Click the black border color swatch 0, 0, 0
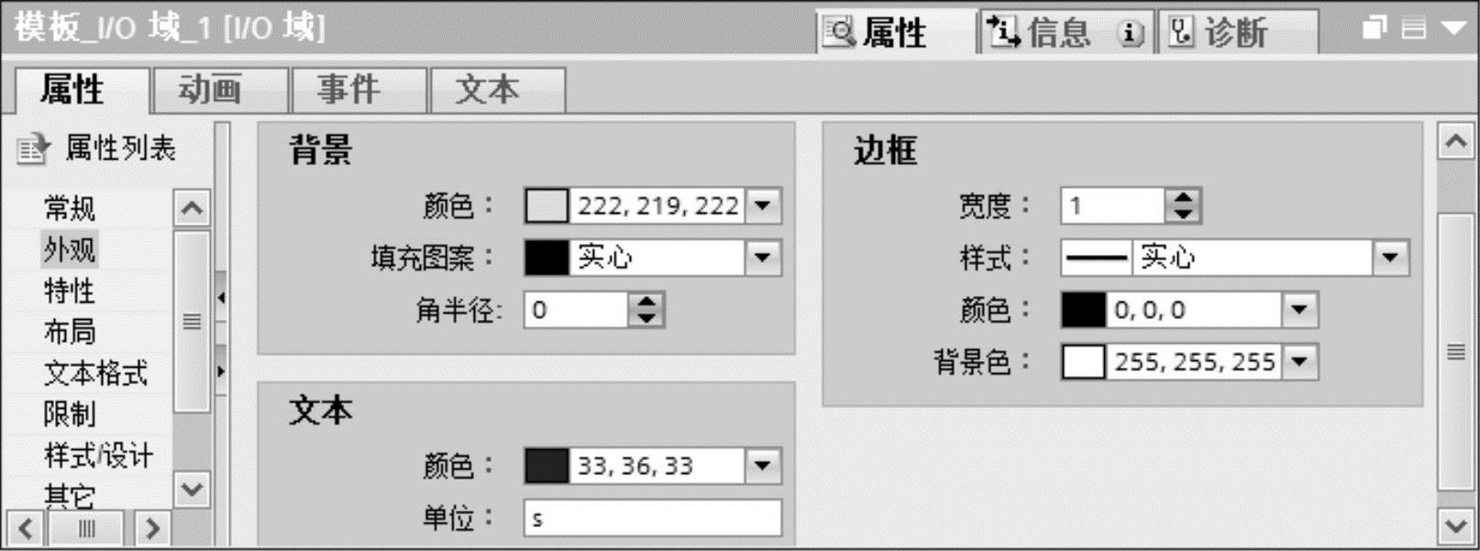 click(1083, 311)
